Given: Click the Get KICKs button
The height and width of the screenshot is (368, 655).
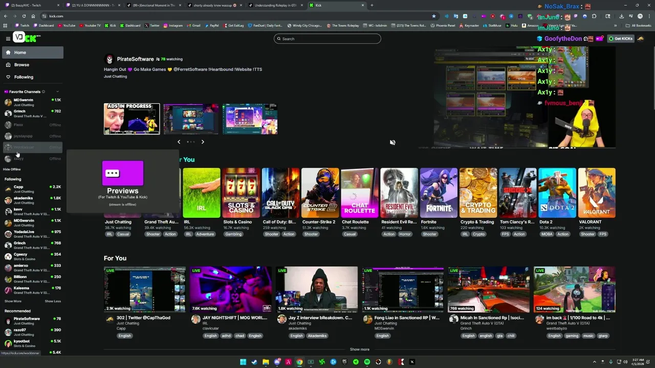Looking at the screenshot, I should (x=620, y=39).
